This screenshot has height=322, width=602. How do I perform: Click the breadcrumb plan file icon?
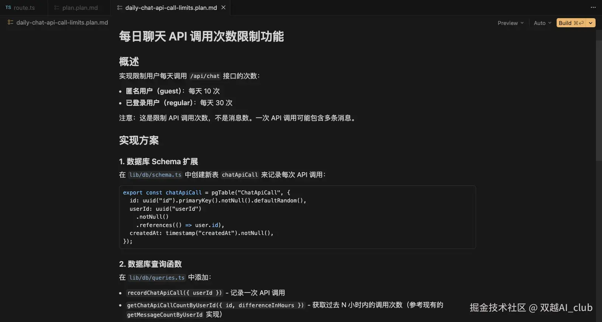pyautogui.click(x=10, y=23)
